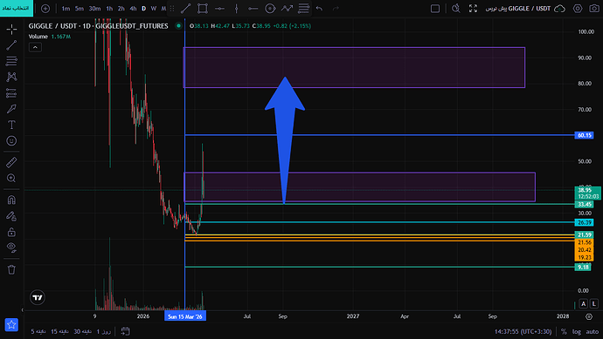
Task: Toggle L log scale button near price scale
Action: 594,304
